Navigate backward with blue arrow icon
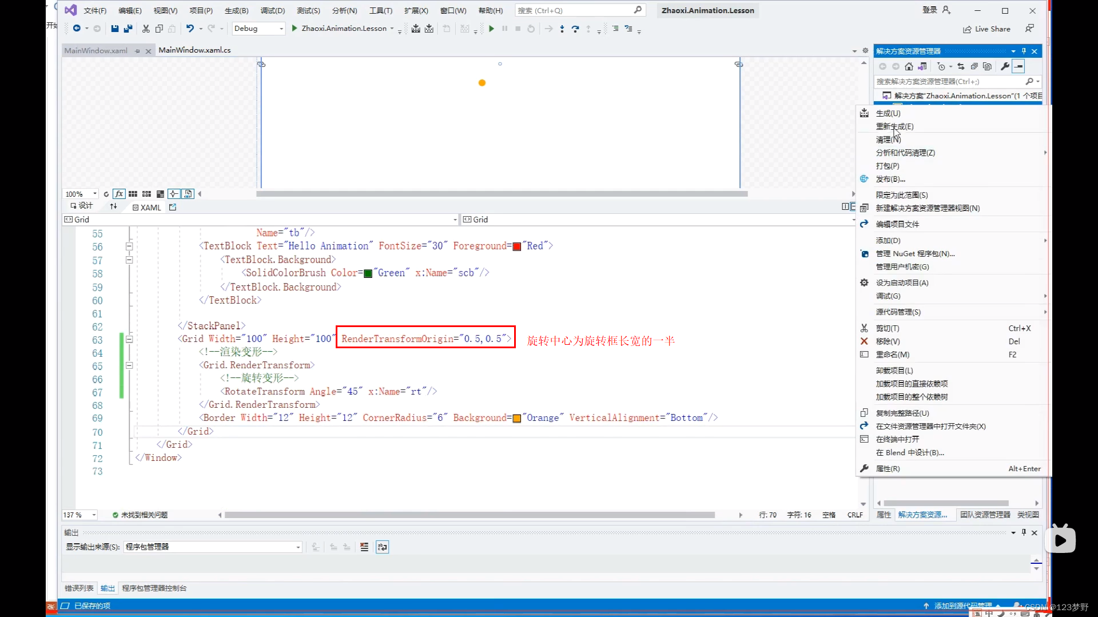 pos(76,29)
